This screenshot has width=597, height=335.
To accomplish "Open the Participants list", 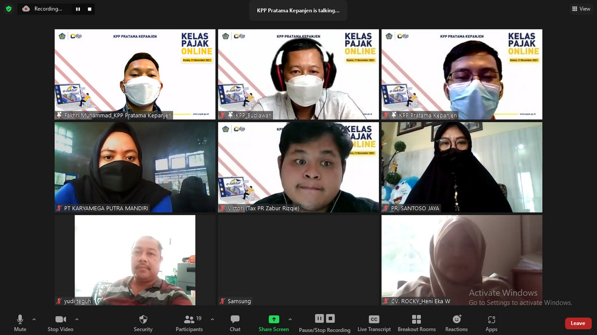I will (x=189, y=323).
